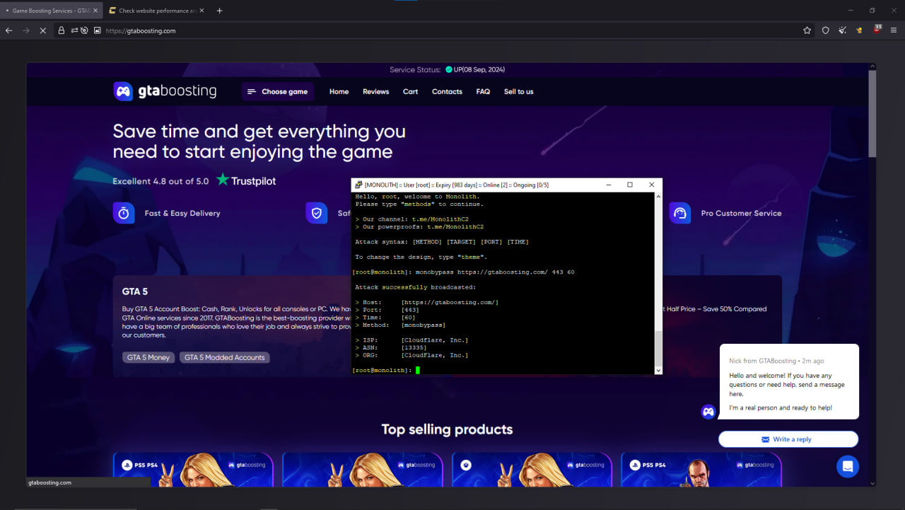
Task: Stop the page from loading
Action: click(43, 30)
